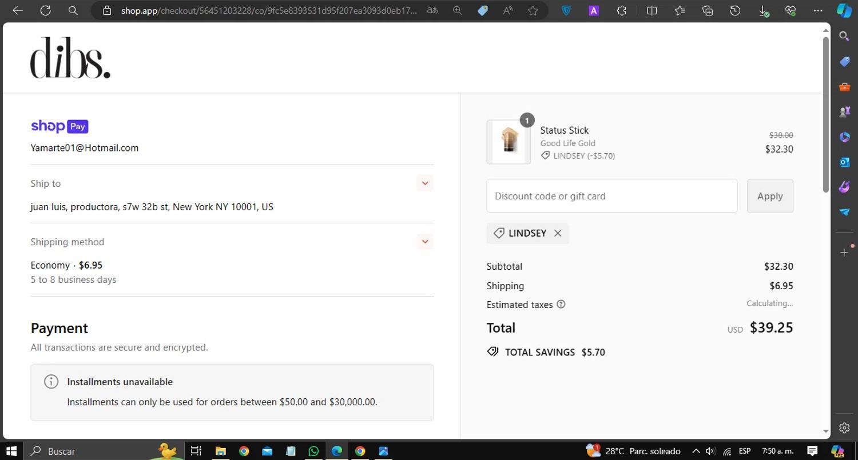This screenshot has height=460, width=858.
Task: Open sidebar Tools briefcase icon
Action: click(844, 87)
